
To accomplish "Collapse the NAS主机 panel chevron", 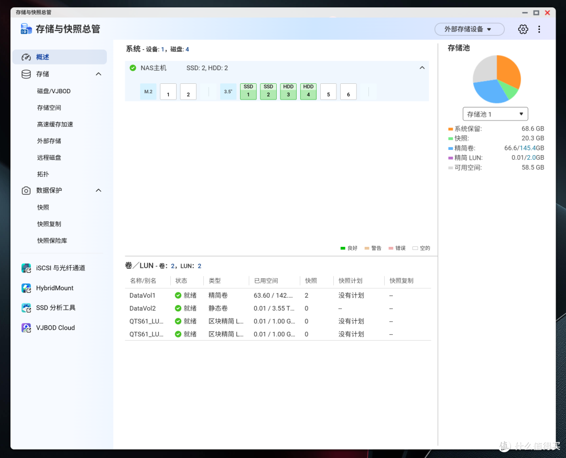I will (x=422, y=68).
